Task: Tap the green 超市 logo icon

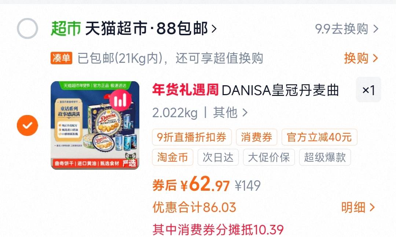Action: (x=66, y=28)
